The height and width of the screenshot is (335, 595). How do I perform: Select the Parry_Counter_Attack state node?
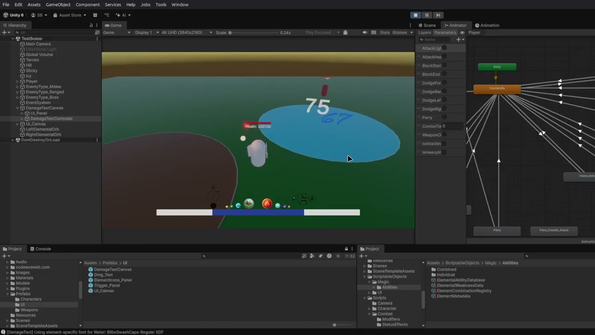554,230
